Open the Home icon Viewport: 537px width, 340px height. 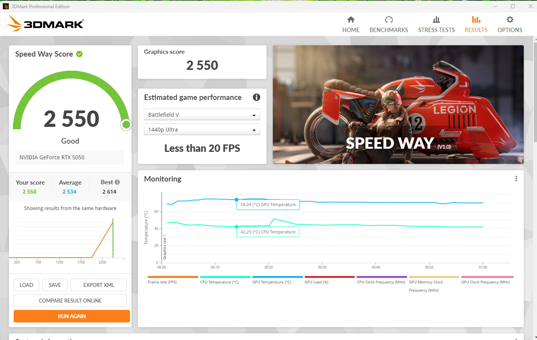tap(351, 20)
